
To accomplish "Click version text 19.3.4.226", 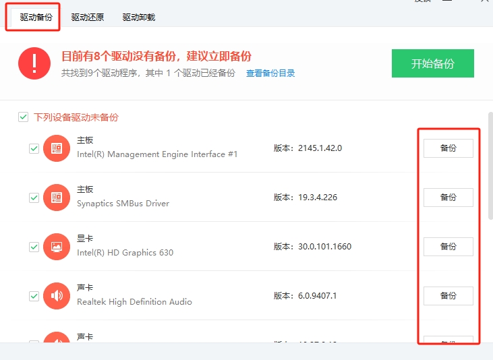I will pos(318,198).
